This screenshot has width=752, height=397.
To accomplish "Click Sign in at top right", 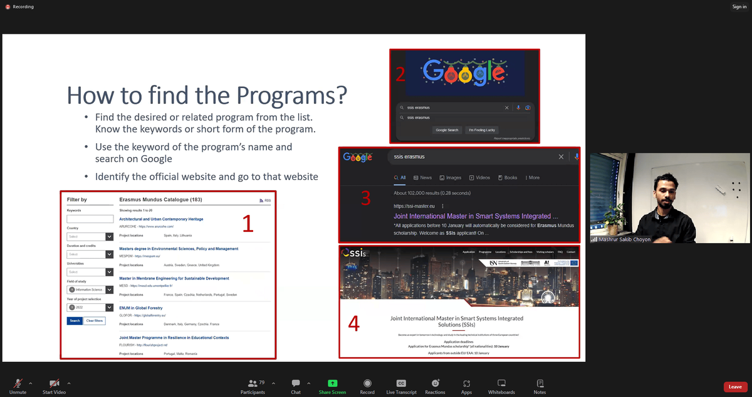I will [739, 7].
